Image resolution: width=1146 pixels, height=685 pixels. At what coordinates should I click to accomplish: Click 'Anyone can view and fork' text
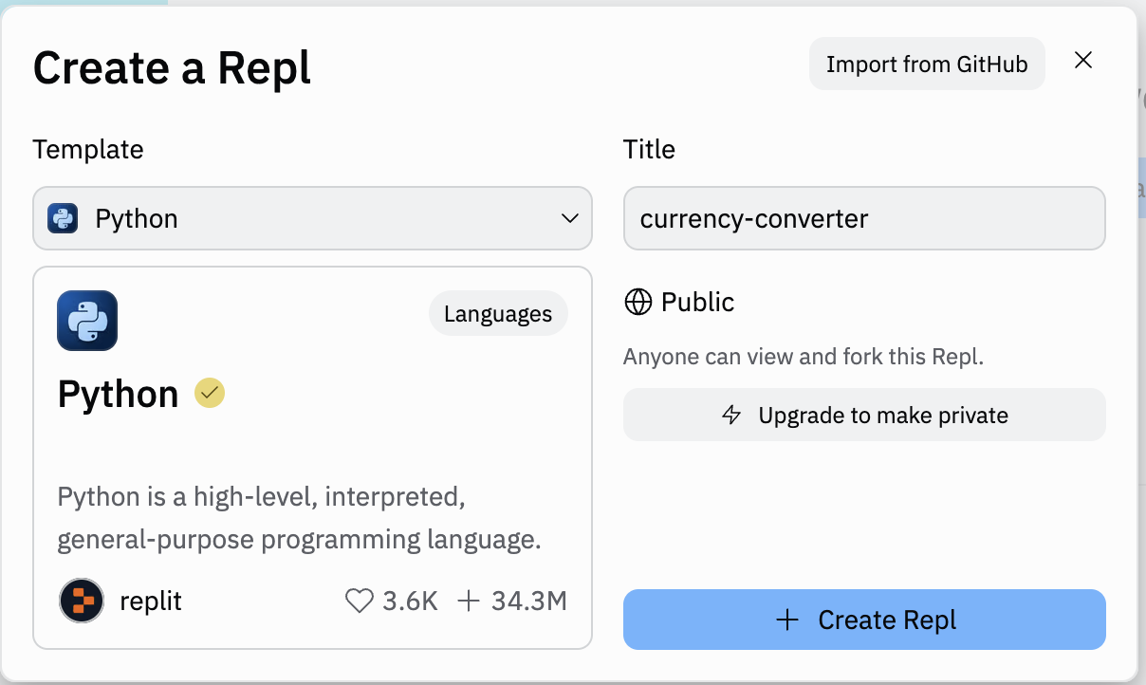click(x=804, y=358)
